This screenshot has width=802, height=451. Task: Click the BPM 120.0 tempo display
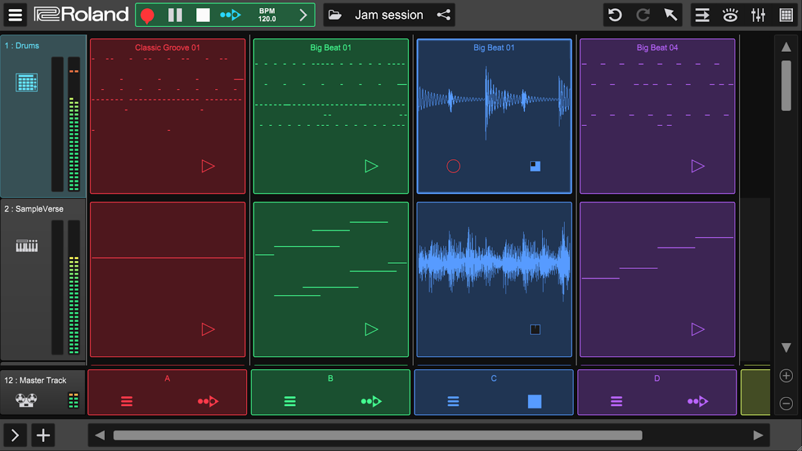[x=267, y=15]
